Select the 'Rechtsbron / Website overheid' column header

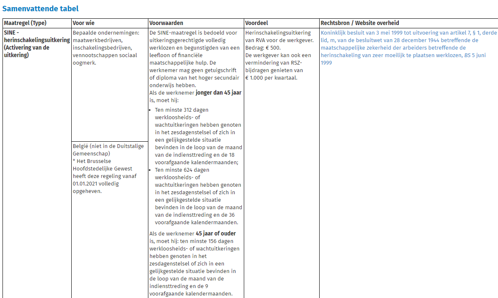[360, 23]
